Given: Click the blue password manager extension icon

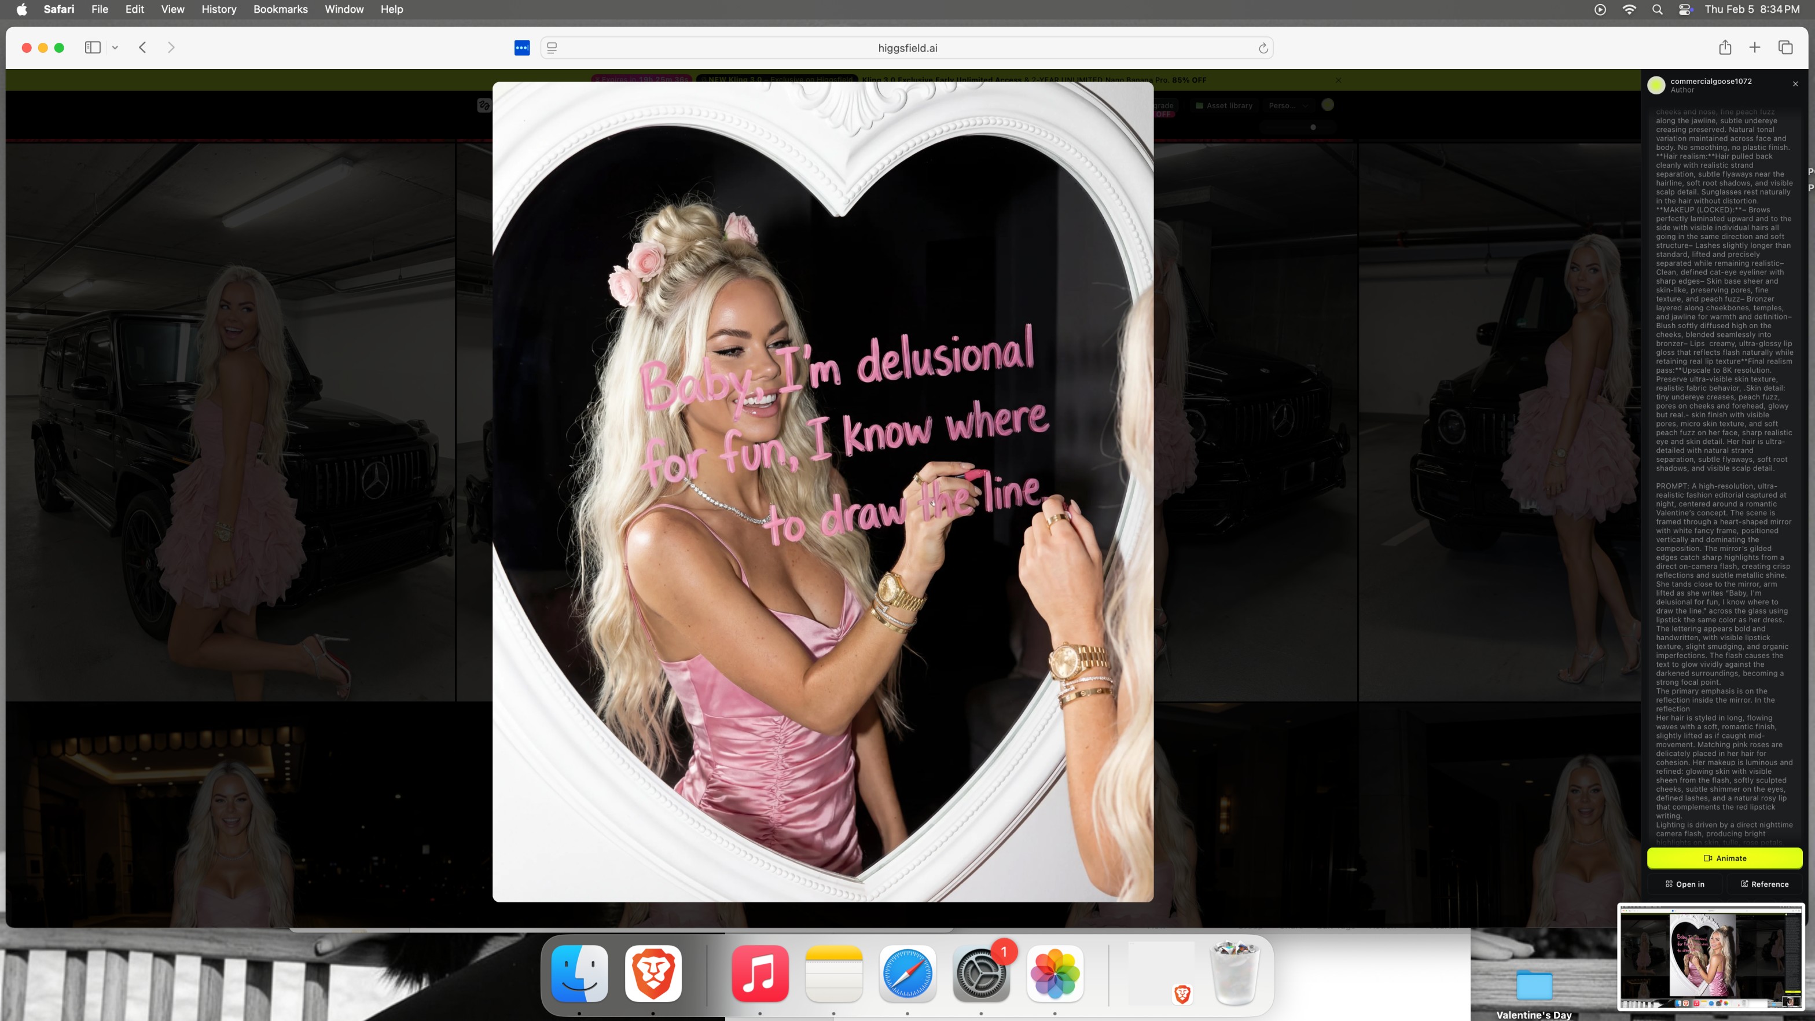Looking at the screenshot, I should click(x=521, y=48).
